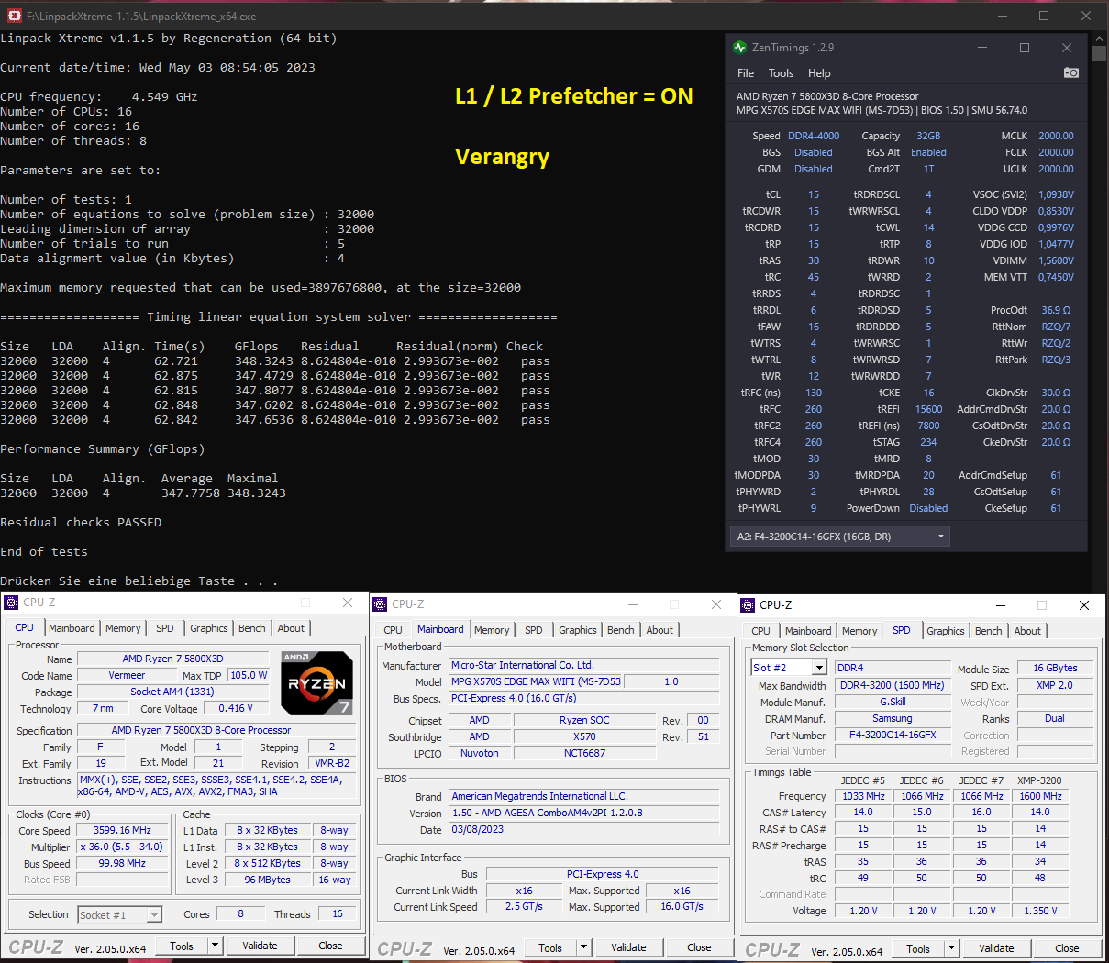Select SPD tab in middle CPU-Z window

pos(534,630)
